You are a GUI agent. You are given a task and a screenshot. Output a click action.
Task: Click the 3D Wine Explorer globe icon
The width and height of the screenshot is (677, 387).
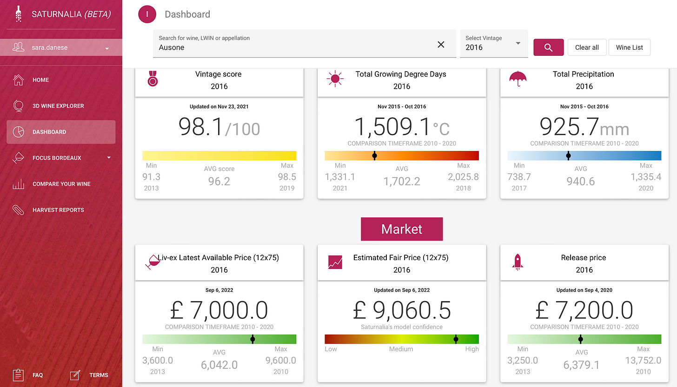pos(18,106)
